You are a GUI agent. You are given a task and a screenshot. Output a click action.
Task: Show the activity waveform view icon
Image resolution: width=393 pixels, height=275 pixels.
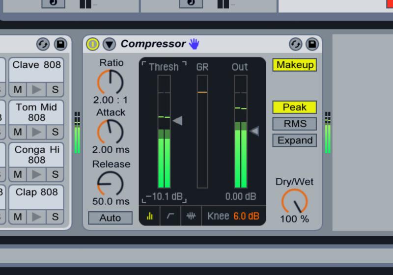(191, 216)
